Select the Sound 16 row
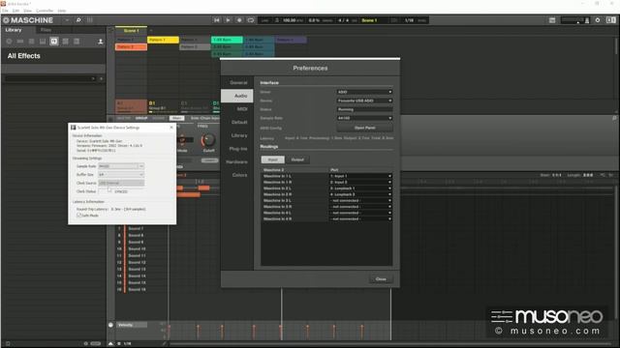Screen dimensions: 620x348 click(138, 290)
